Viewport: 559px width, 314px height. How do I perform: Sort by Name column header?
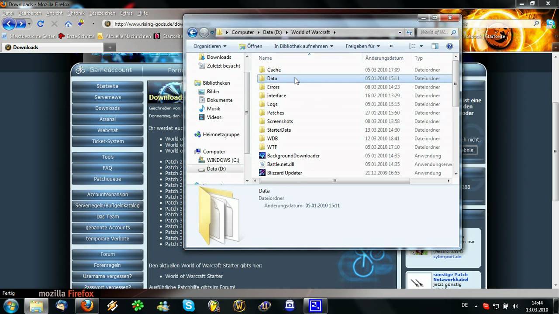(265, 58)
